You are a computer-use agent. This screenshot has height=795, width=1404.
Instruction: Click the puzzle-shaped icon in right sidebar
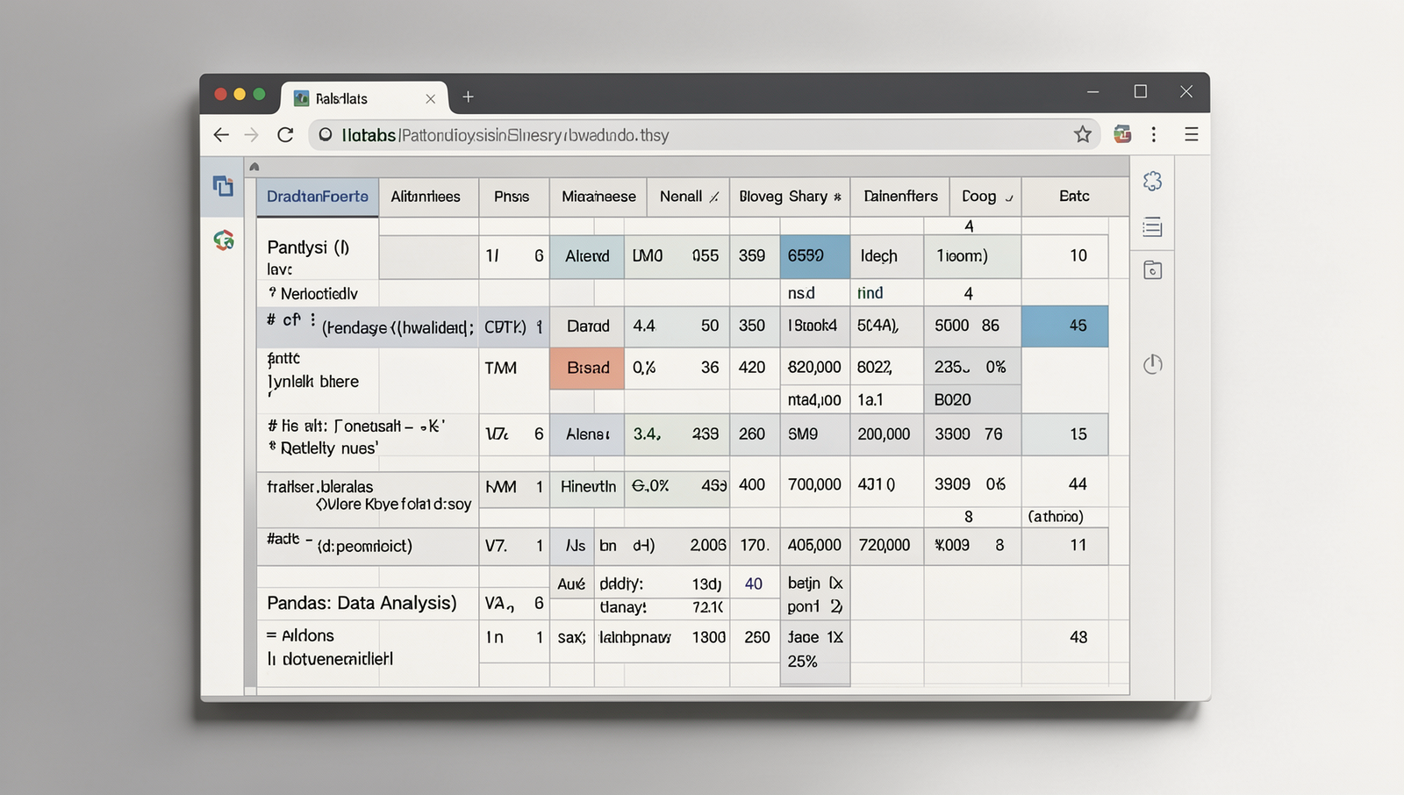tap(1152, 181)
